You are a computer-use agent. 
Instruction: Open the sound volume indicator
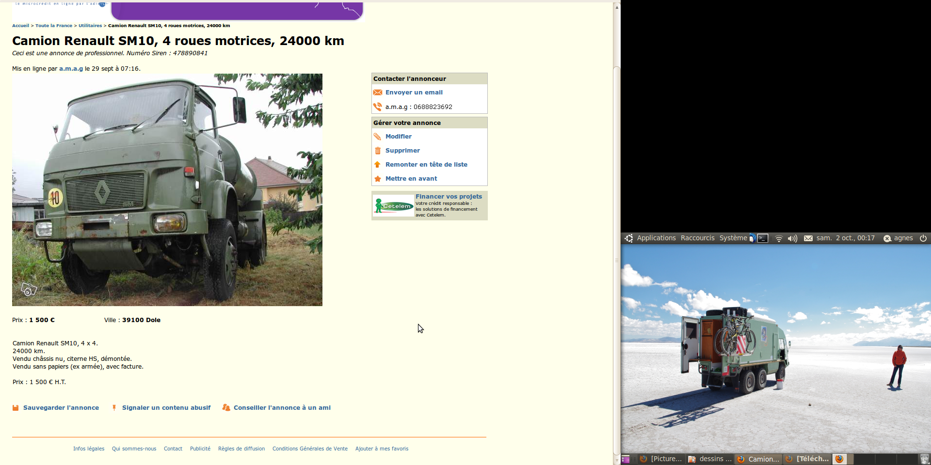click(792, 238)
